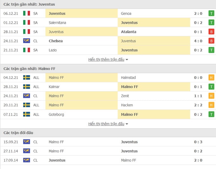The height and width of the screenshot is (169, 216).
Task: Click the red B badge on Atalanta row
Action: 211,32
